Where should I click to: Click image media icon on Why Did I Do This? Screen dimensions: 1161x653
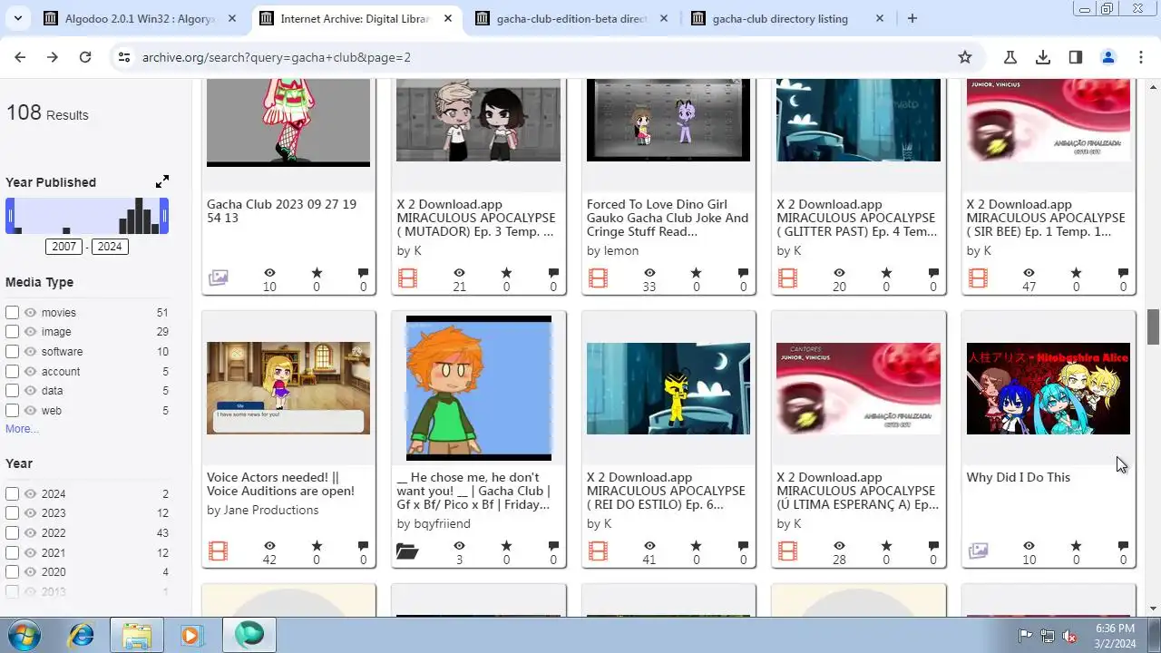click(x=978, y=551)
